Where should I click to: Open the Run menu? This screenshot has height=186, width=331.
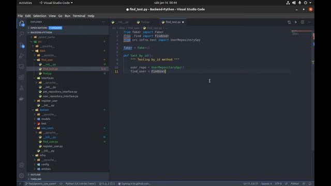67,16
